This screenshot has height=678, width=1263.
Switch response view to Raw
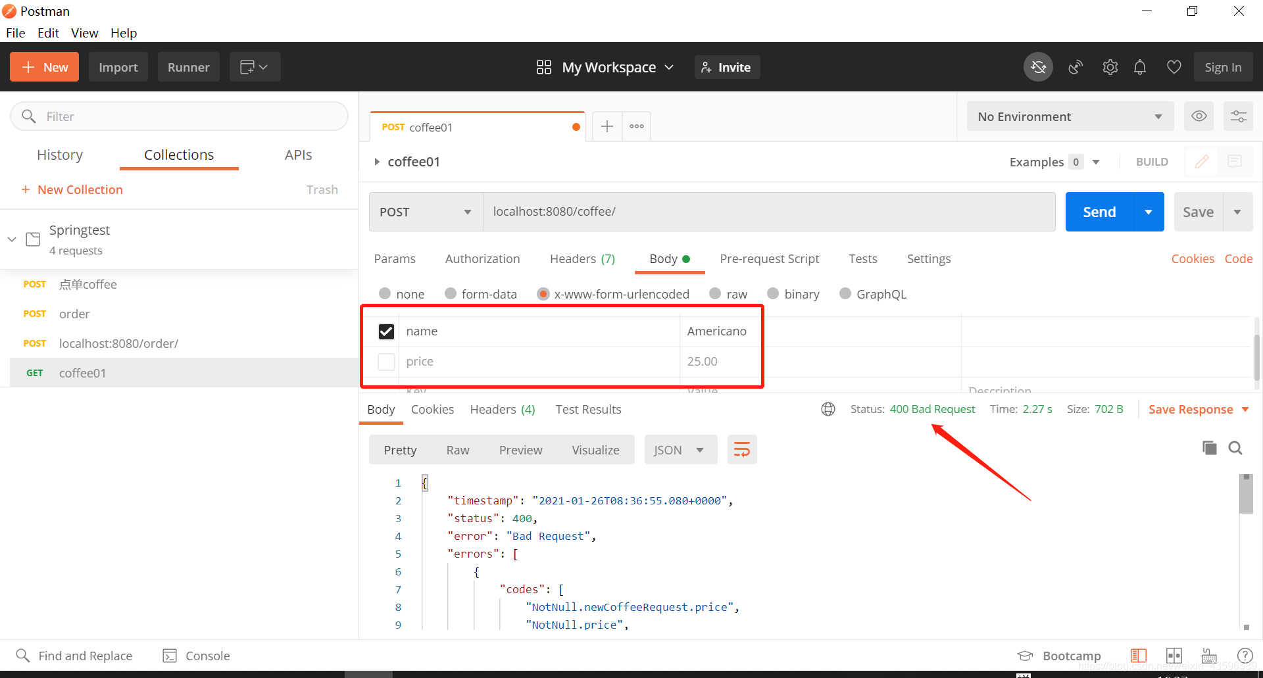(458, 450)
